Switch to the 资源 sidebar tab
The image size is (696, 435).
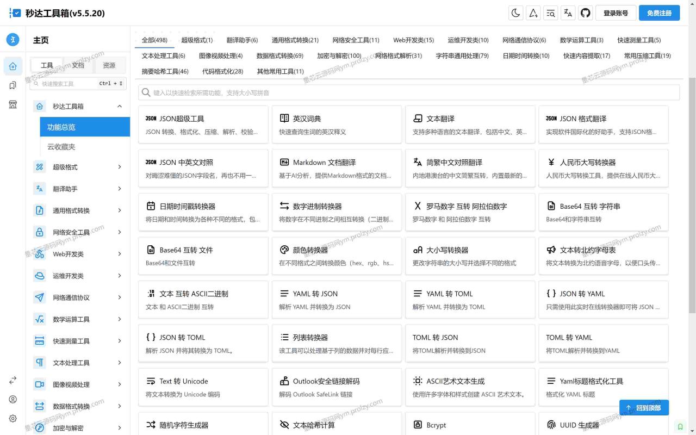coord(109,65)
